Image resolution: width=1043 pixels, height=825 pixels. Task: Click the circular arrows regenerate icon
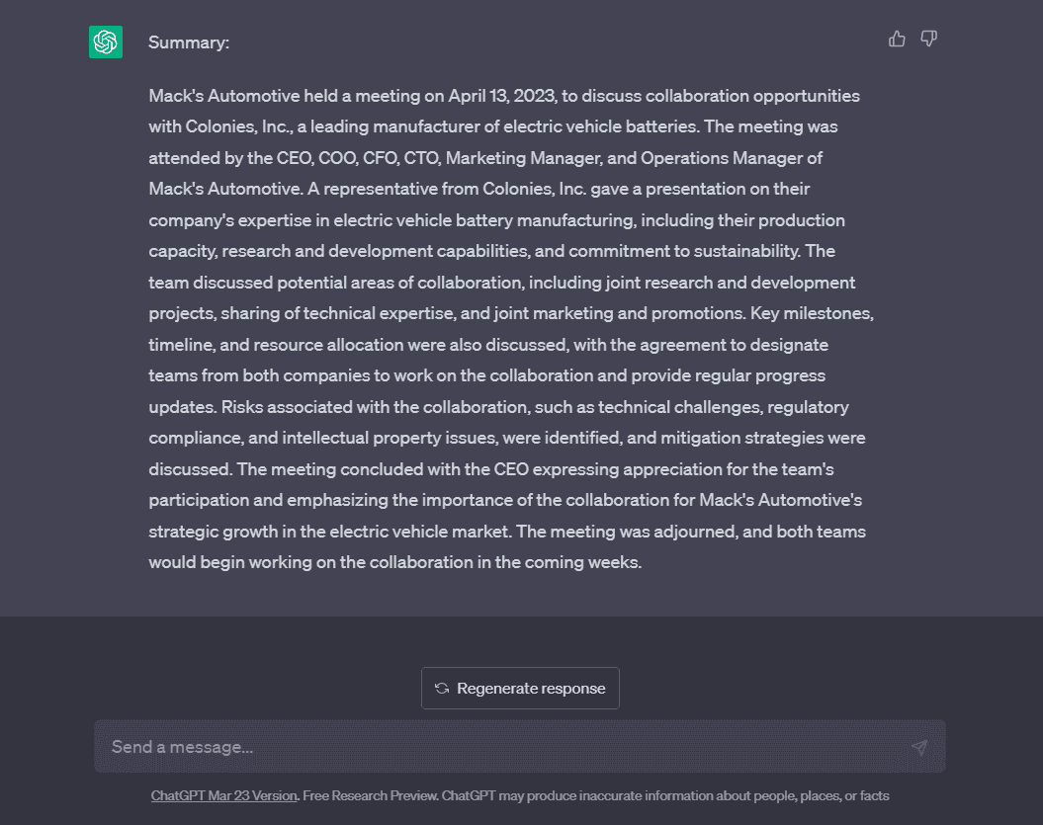[442, 689]
